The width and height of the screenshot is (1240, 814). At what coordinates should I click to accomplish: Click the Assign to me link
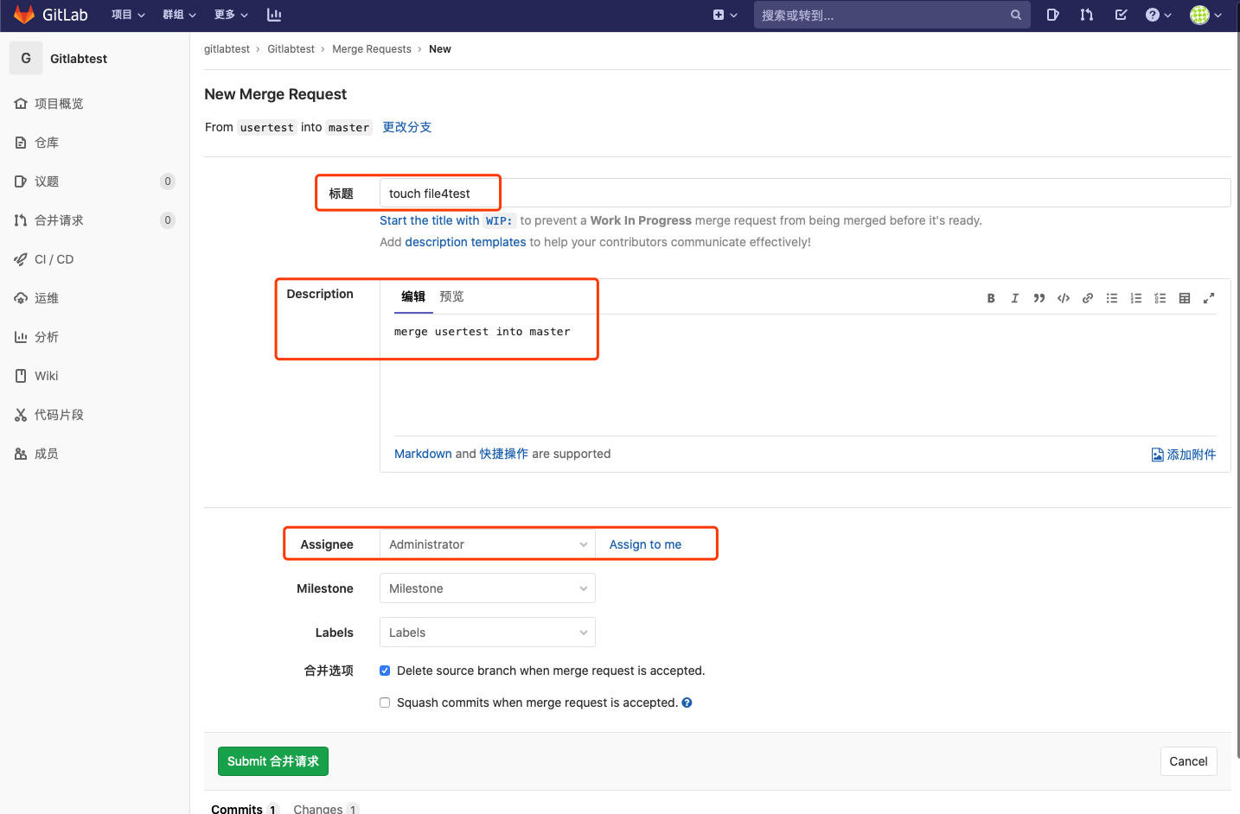click(x=645, y=544)
